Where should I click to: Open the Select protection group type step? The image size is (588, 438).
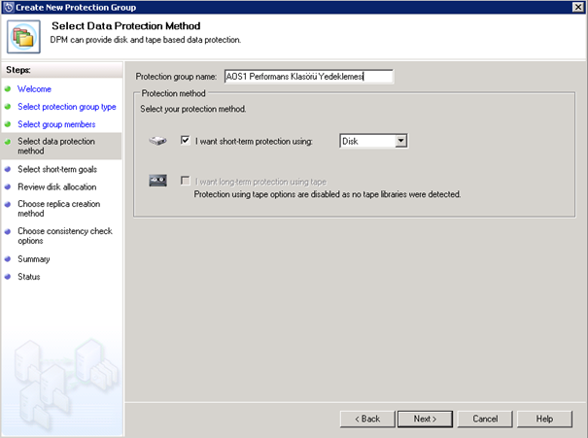pyautogui.click(x=67, y=107)
